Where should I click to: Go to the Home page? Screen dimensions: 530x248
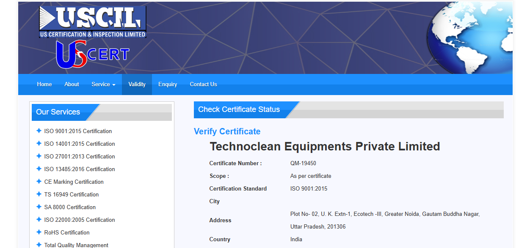[x=44, y=84]
